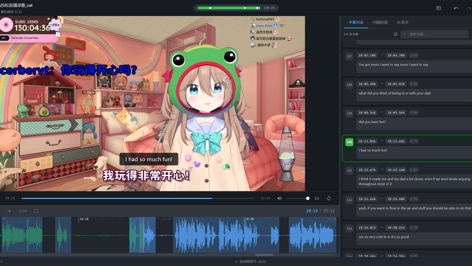Adjust the volume slider
This screenshot has height=266, width=472.
298,198
